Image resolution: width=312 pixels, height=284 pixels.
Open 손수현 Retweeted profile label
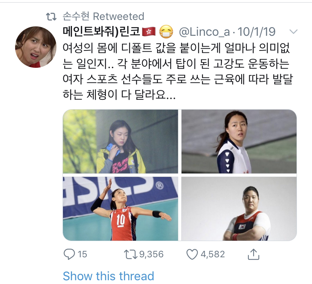pos(103,16)
